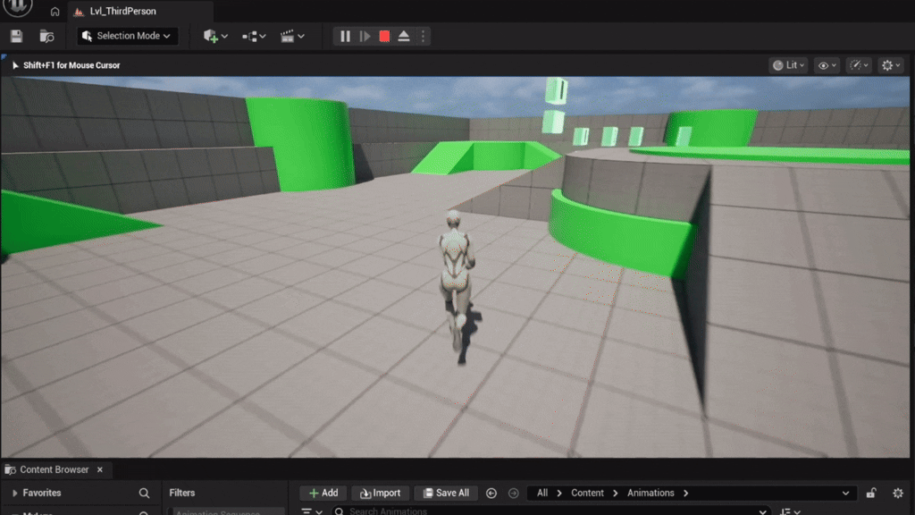Toggle the Content Browser lock icon
This screenshot has height=515, width=915.
coord(871,493)
